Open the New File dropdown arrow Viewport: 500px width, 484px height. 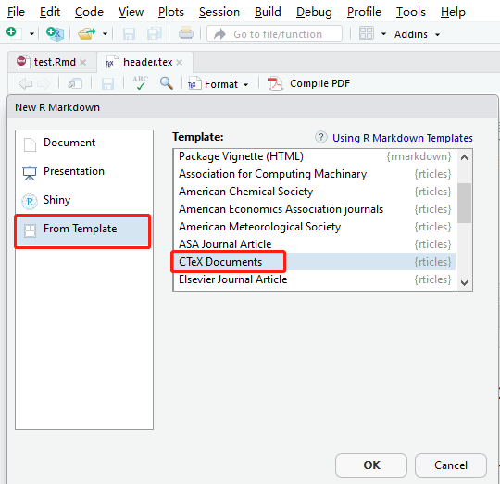[x=31, y=33]
